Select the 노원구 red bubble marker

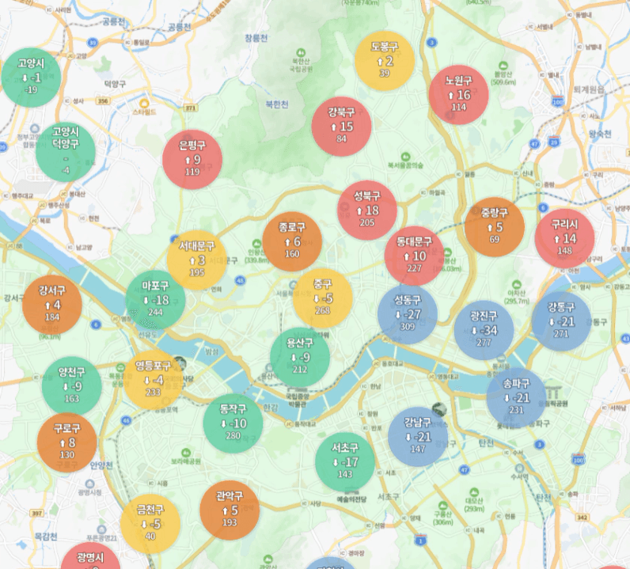[458, 94]
